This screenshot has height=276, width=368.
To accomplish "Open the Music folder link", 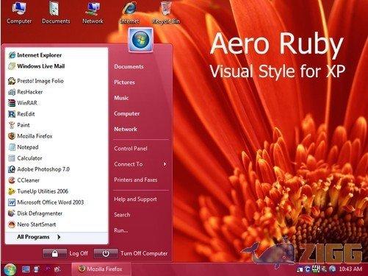I will click(x=121, y=98).
